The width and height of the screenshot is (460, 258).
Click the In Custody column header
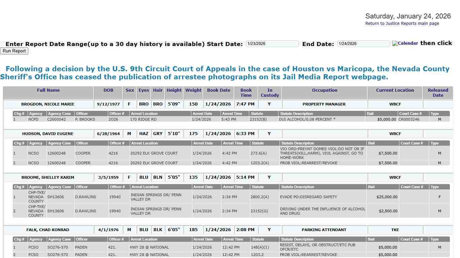[269, 92]
